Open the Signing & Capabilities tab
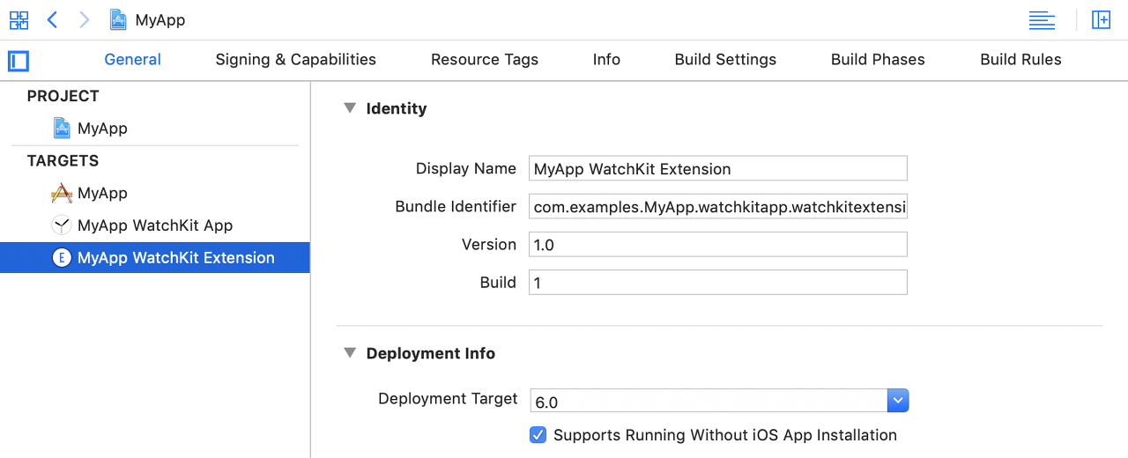This screenshot has height=458, width=1128. (295, 60)
